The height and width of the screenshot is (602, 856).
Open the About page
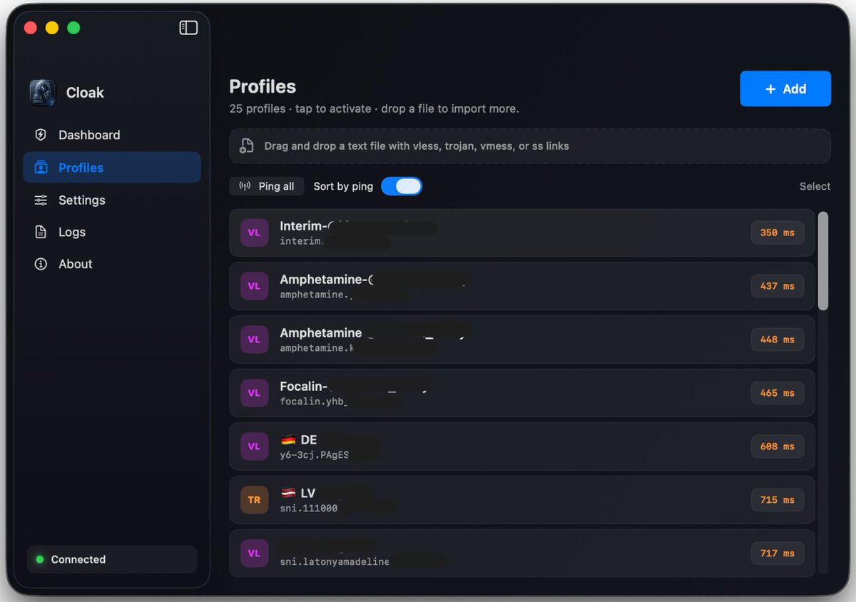pyautogui.click(x=112, y=264)
